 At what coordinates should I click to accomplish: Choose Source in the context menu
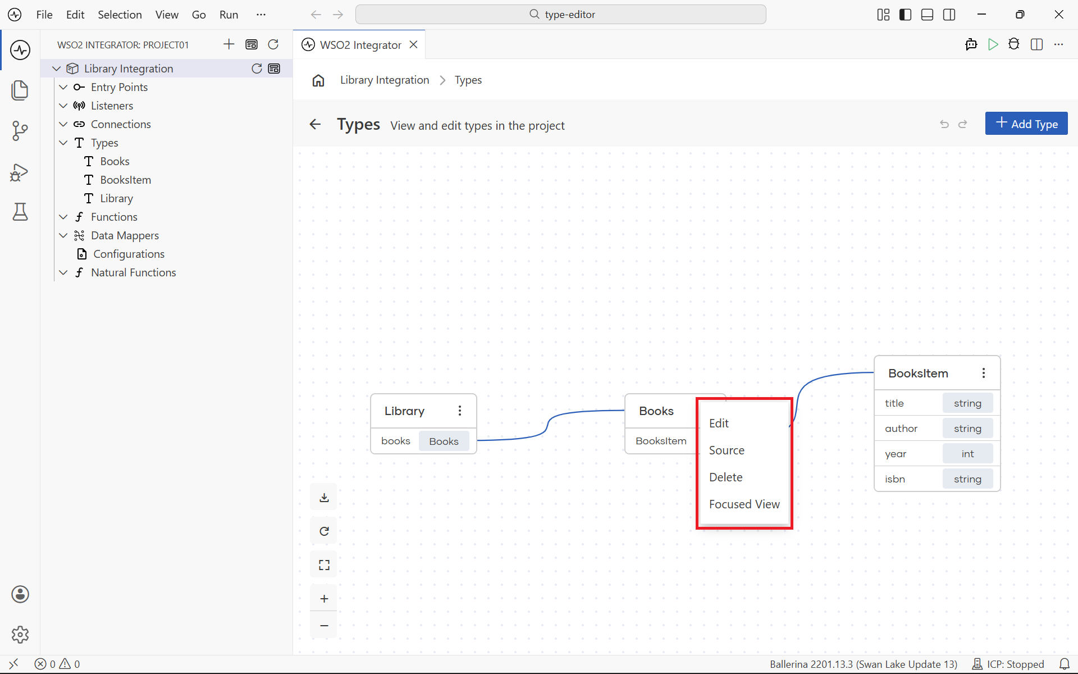[x=744, y=450]
